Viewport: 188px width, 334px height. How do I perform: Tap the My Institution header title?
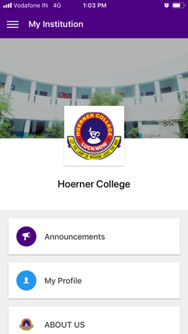pos(56,24)
